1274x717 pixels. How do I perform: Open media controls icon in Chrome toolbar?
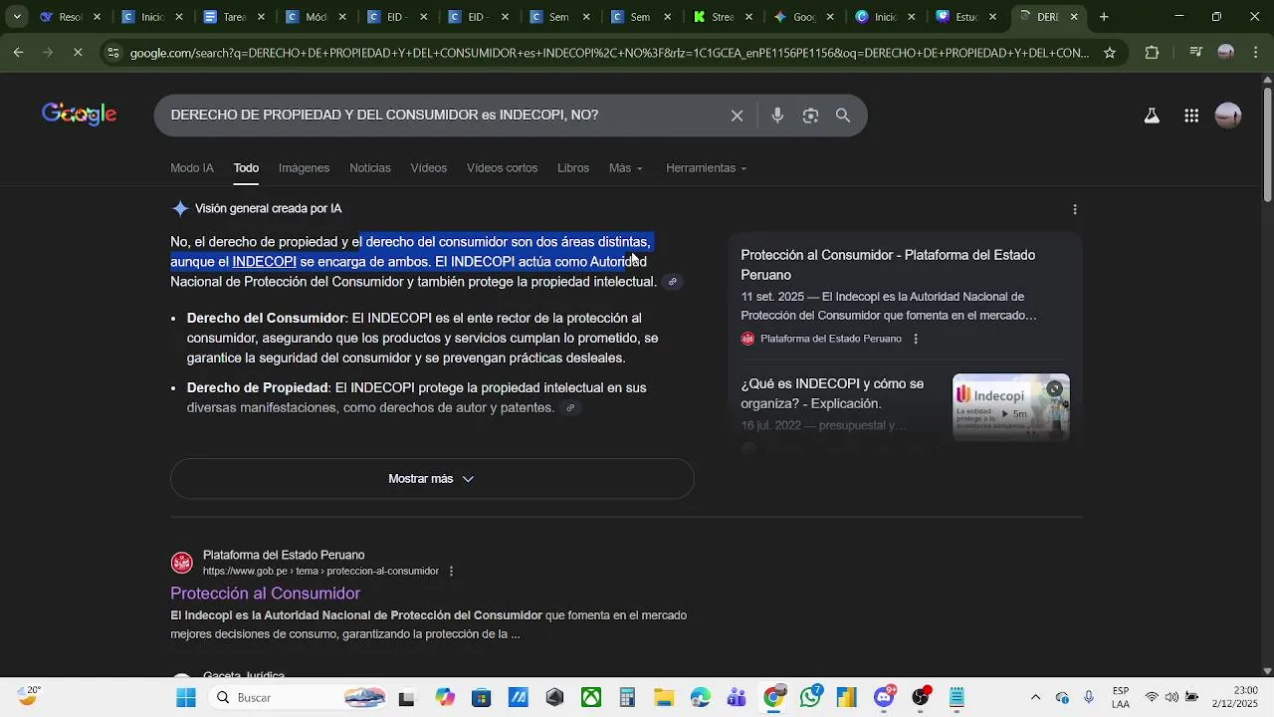(1195, 53)
